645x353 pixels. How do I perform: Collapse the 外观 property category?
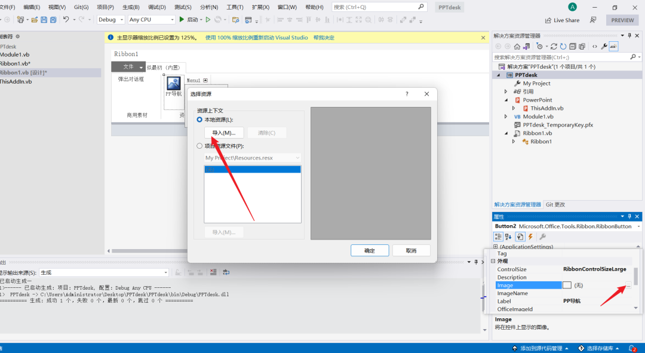pos(493,261)
